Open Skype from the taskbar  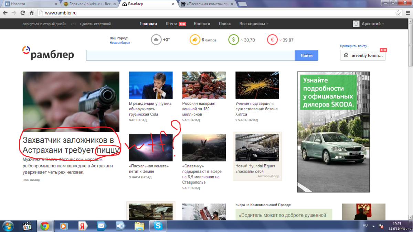click(158, 226)
